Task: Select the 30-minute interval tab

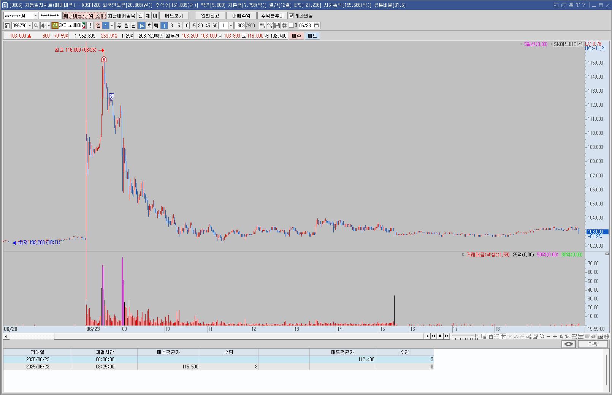Action: (200, 25)
